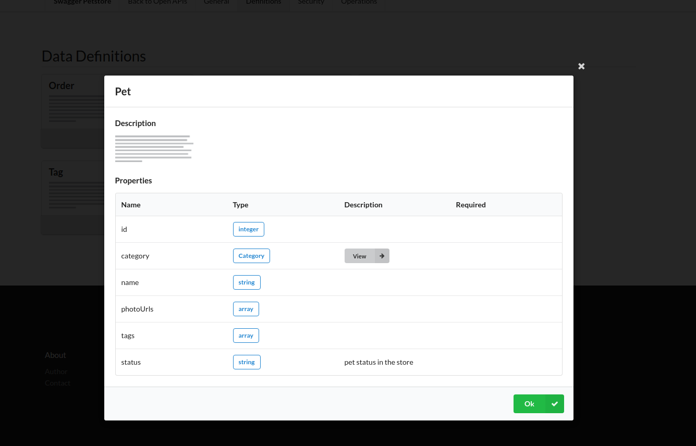
Task: Click the Ok button checkmark icon
Action: pyautogui.click(x=555, y=404)
